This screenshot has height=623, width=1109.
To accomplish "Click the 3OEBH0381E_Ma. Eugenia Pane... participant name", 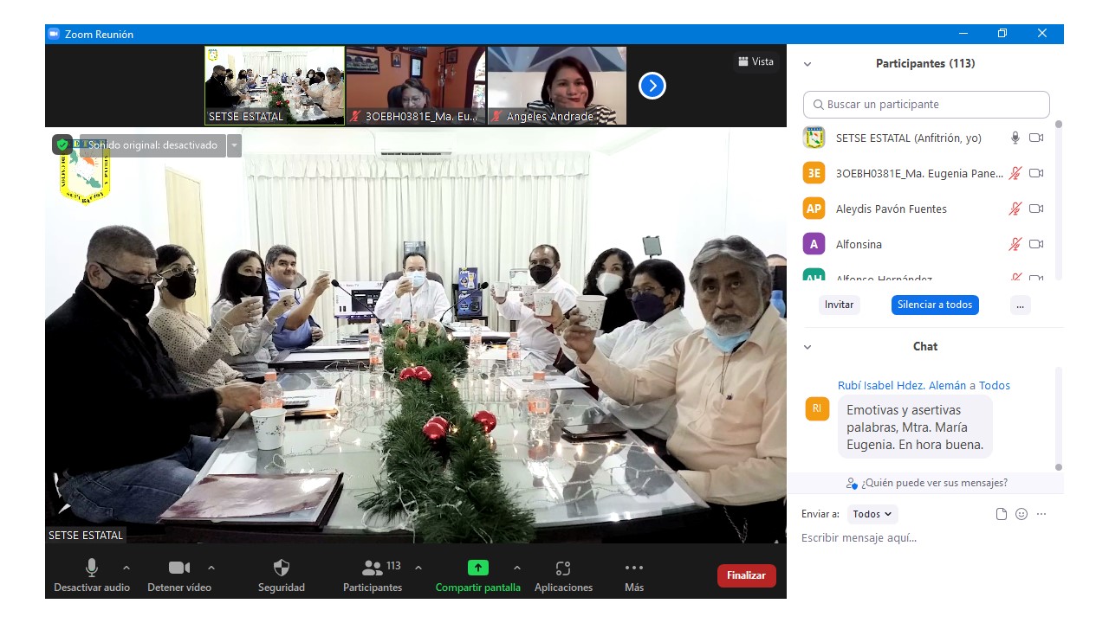I will [x=919, y=174].
